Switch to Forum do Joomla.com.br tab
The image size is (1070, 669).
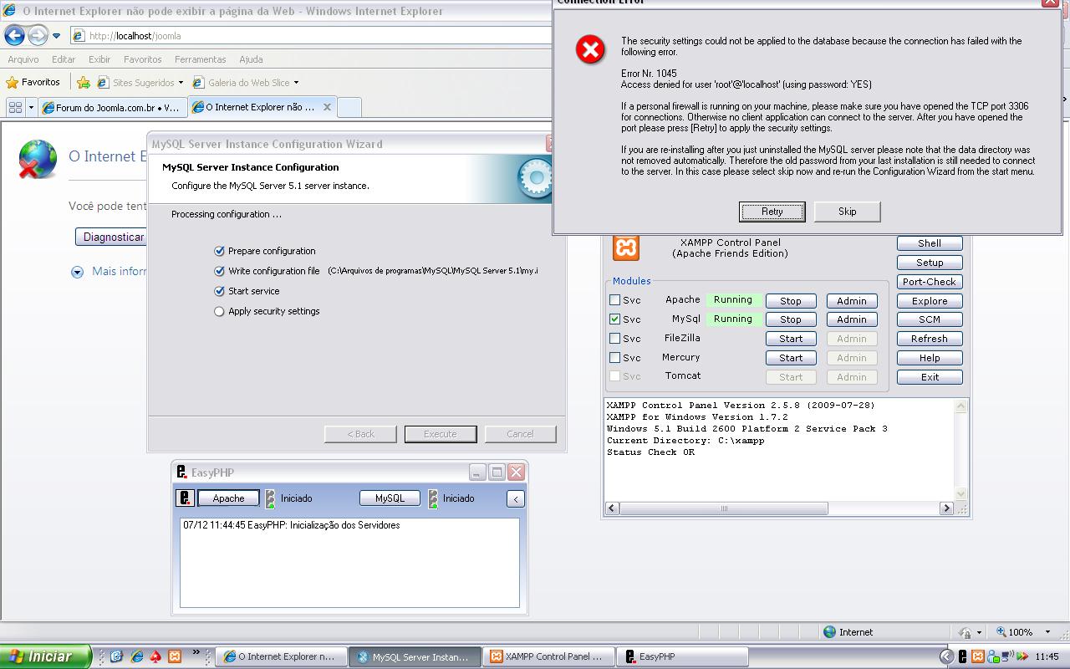[x=112, y=107]
